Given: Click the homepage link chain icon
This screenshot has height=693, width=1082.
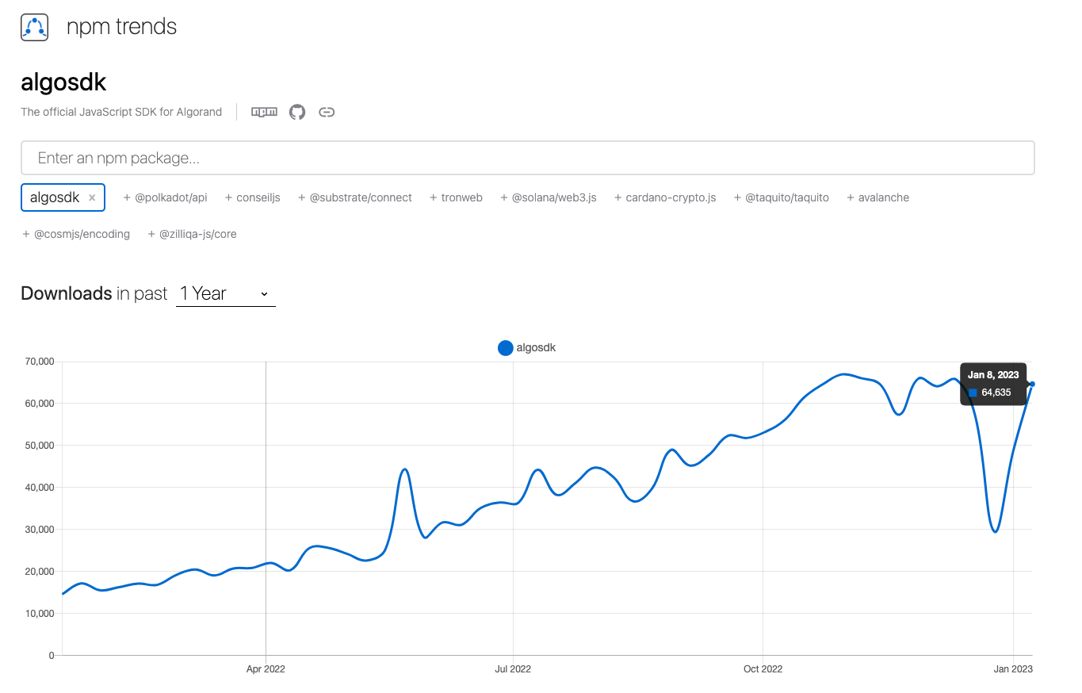Looking at the screenshot, I should point(327,112).
